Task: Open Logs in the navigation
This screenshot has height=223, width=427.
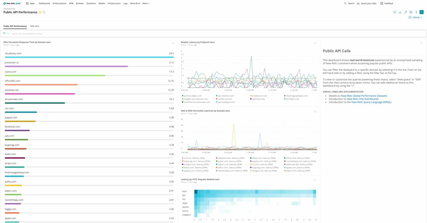Action: pyautogui.click(x=125, y=3)
